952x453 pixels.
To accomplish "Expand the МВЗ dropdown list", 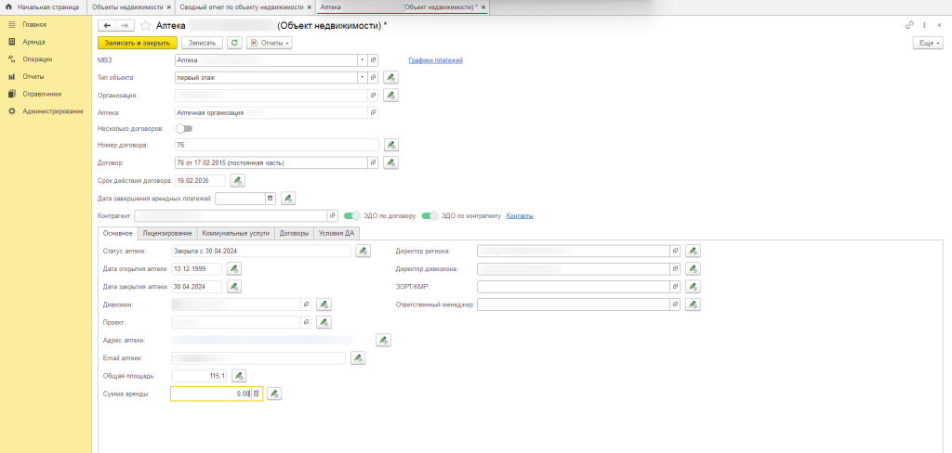I will coord(361,60).
